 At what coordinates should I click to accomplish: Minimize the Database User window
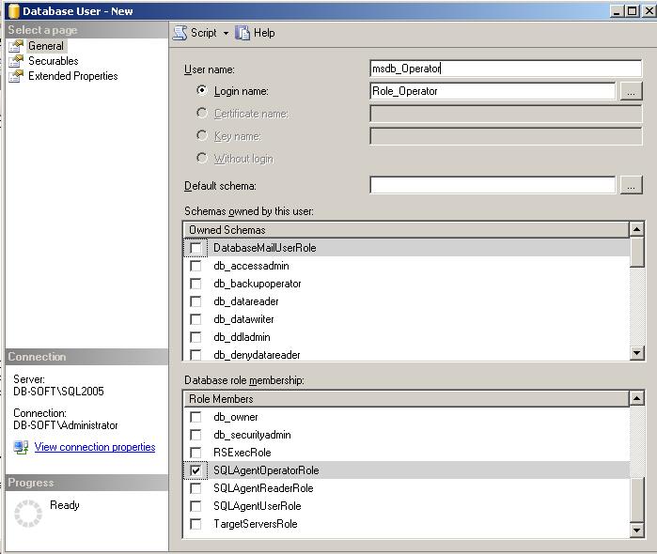(617, 11)
